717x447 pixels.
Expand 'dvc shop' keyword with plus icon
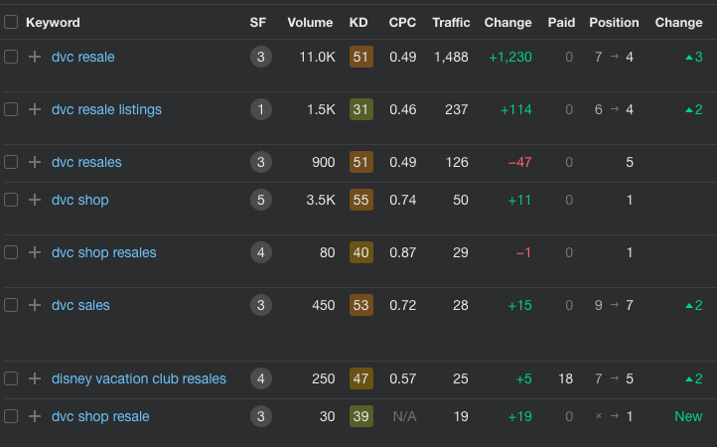35,200
